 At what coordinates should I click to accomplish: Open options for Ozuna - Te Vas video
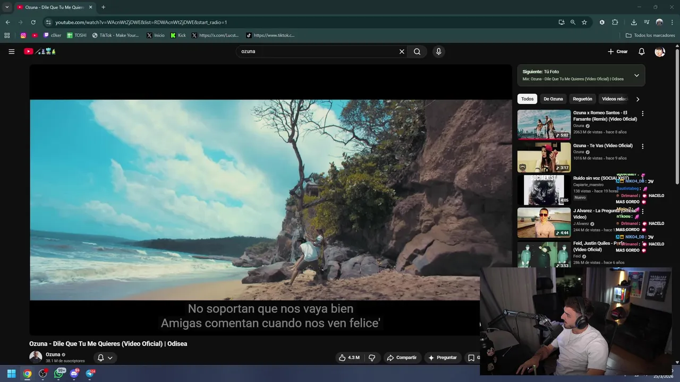pos(642,146)
